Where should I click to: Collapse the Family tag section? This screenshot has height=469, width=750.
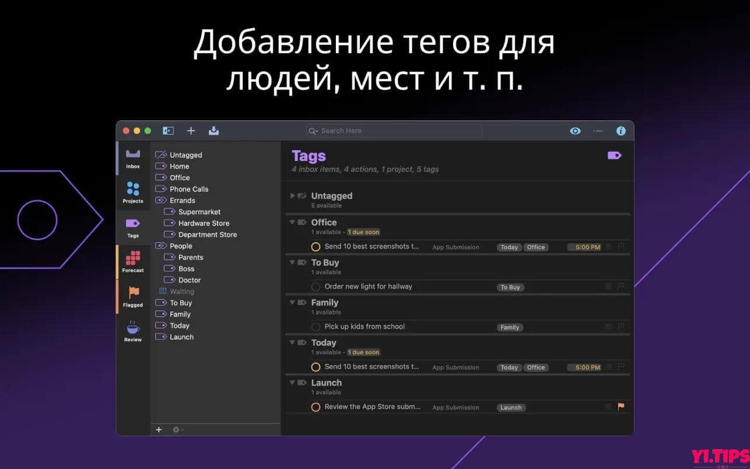292,302
